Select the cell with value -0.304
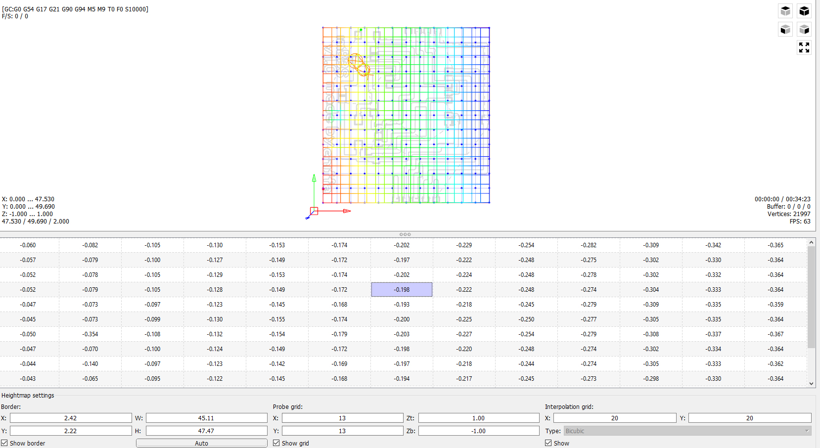 pyautogui.click(x=651, y=290)
